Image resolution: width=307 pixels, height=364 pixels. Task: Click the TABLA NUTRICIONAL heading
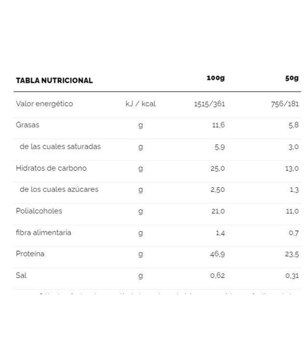click(54, 80)
